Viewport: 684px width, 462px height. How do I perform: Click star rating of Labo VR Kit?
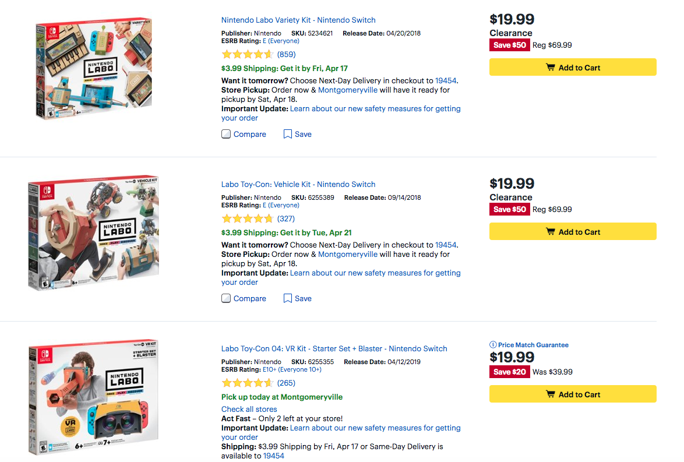247,383
